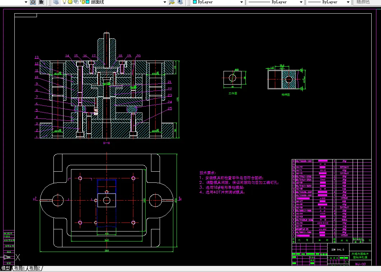The height and width of the screenshot is (272, 381).
Task: Switch to the 布局1 layout tab
Action: (19, 268)
